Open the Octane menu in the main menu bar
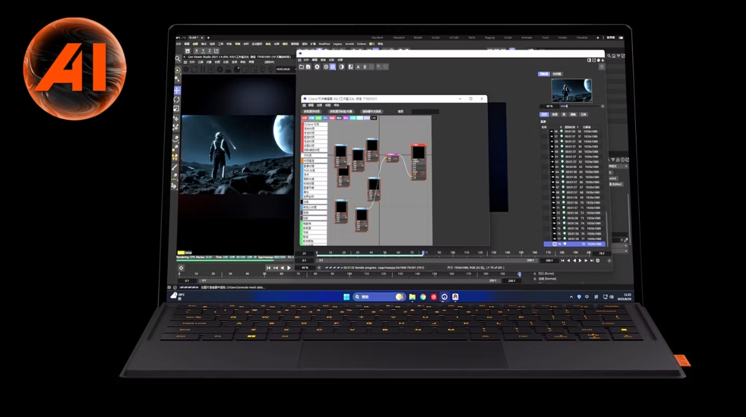The height and width of the screenshot is (417, 746). (361, 44)
